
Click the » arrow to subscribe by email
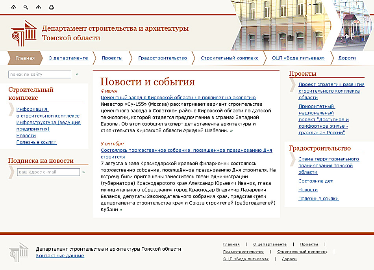83,172
